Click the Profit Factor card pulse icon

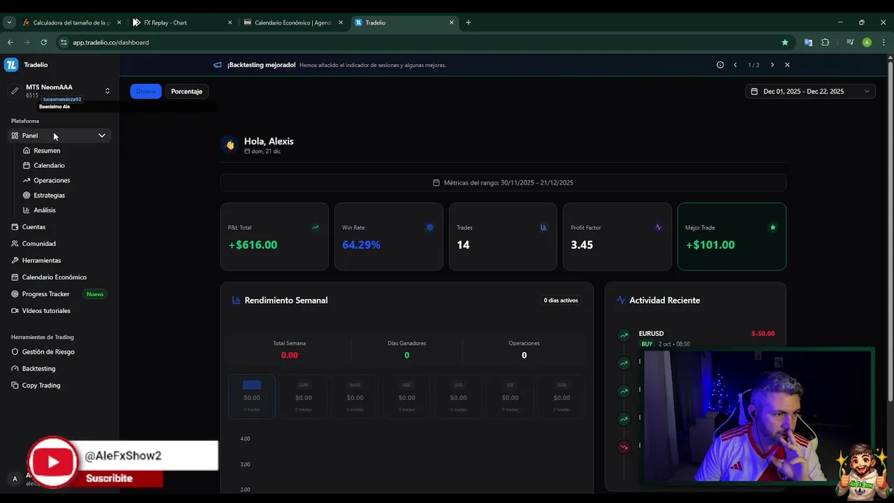tap(658, 227)
